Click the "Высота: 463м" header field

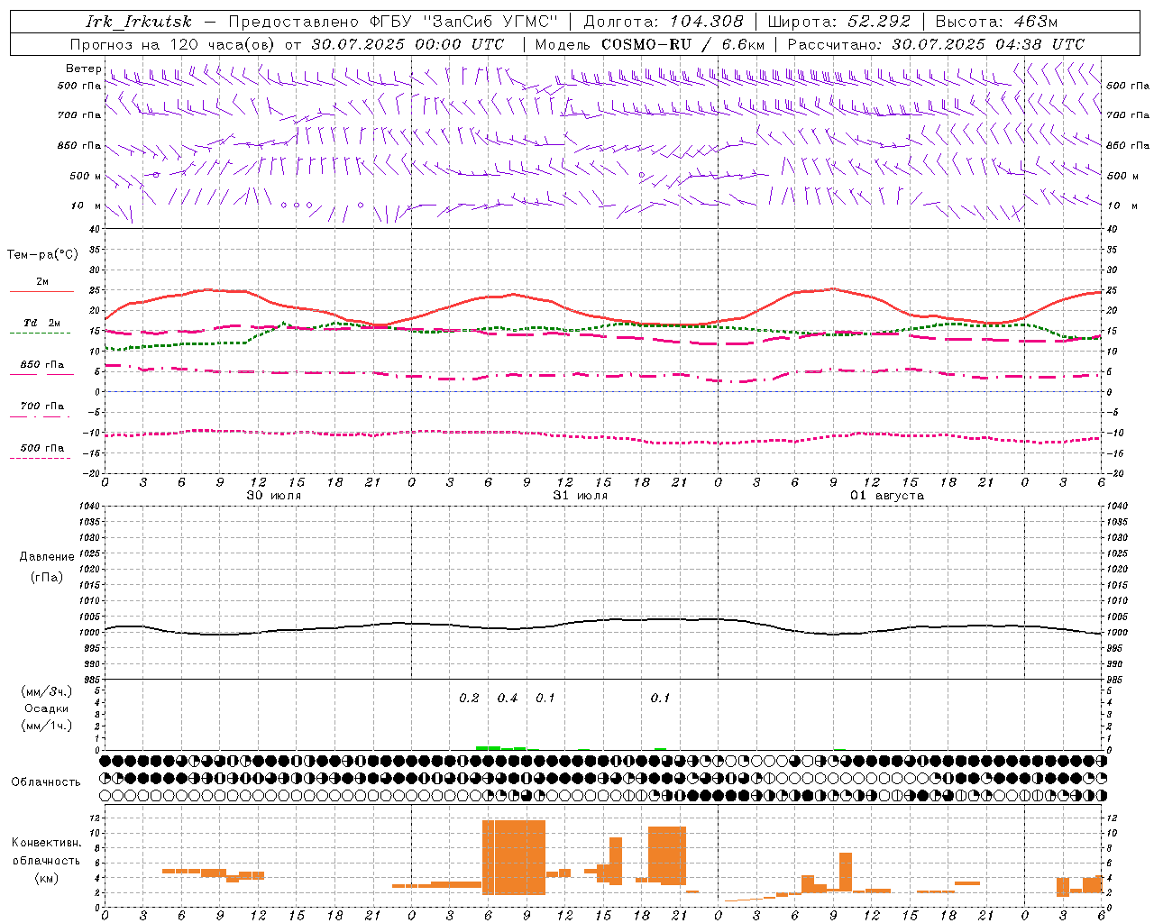(x=996, y=22)
